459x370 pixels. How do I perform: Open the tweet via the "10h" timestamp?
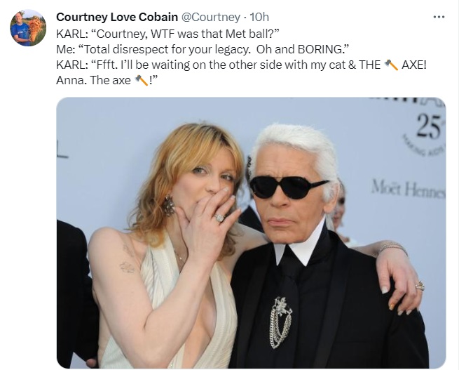pyautogui.click(x=259, y=17)
